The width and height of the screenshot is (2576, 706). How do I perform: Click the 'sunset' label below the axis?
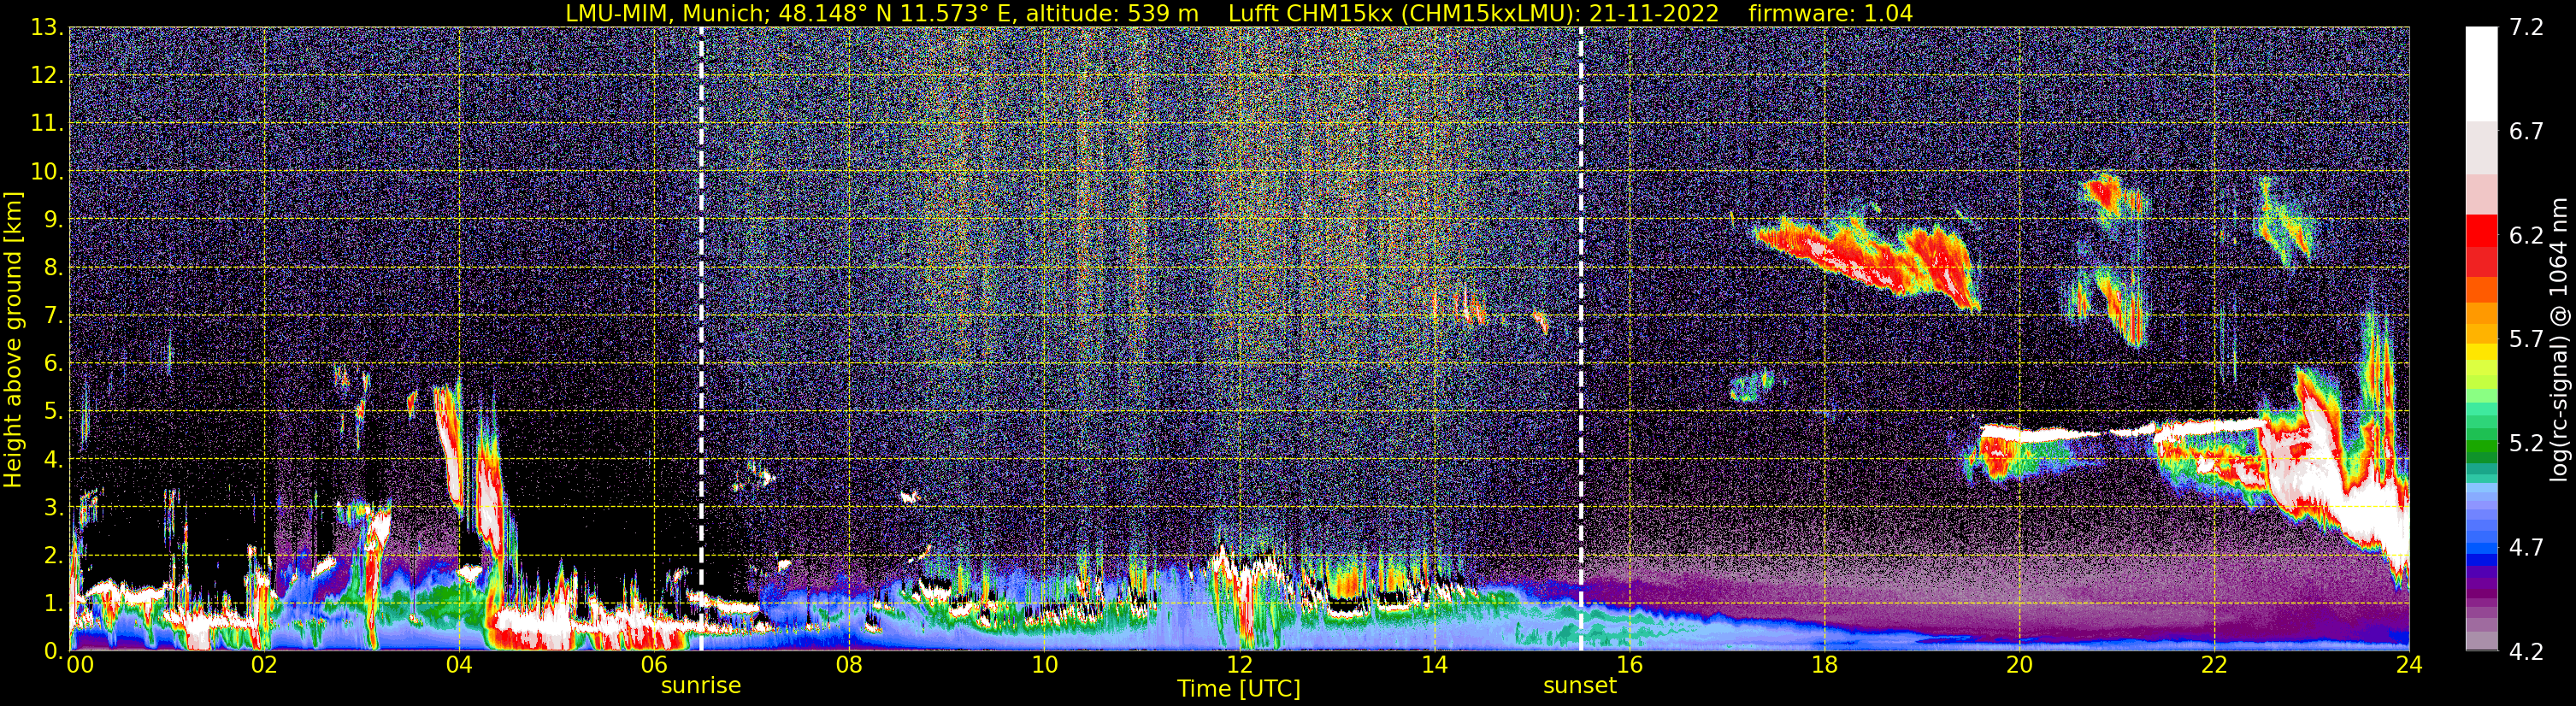(x=1580, y=686)
